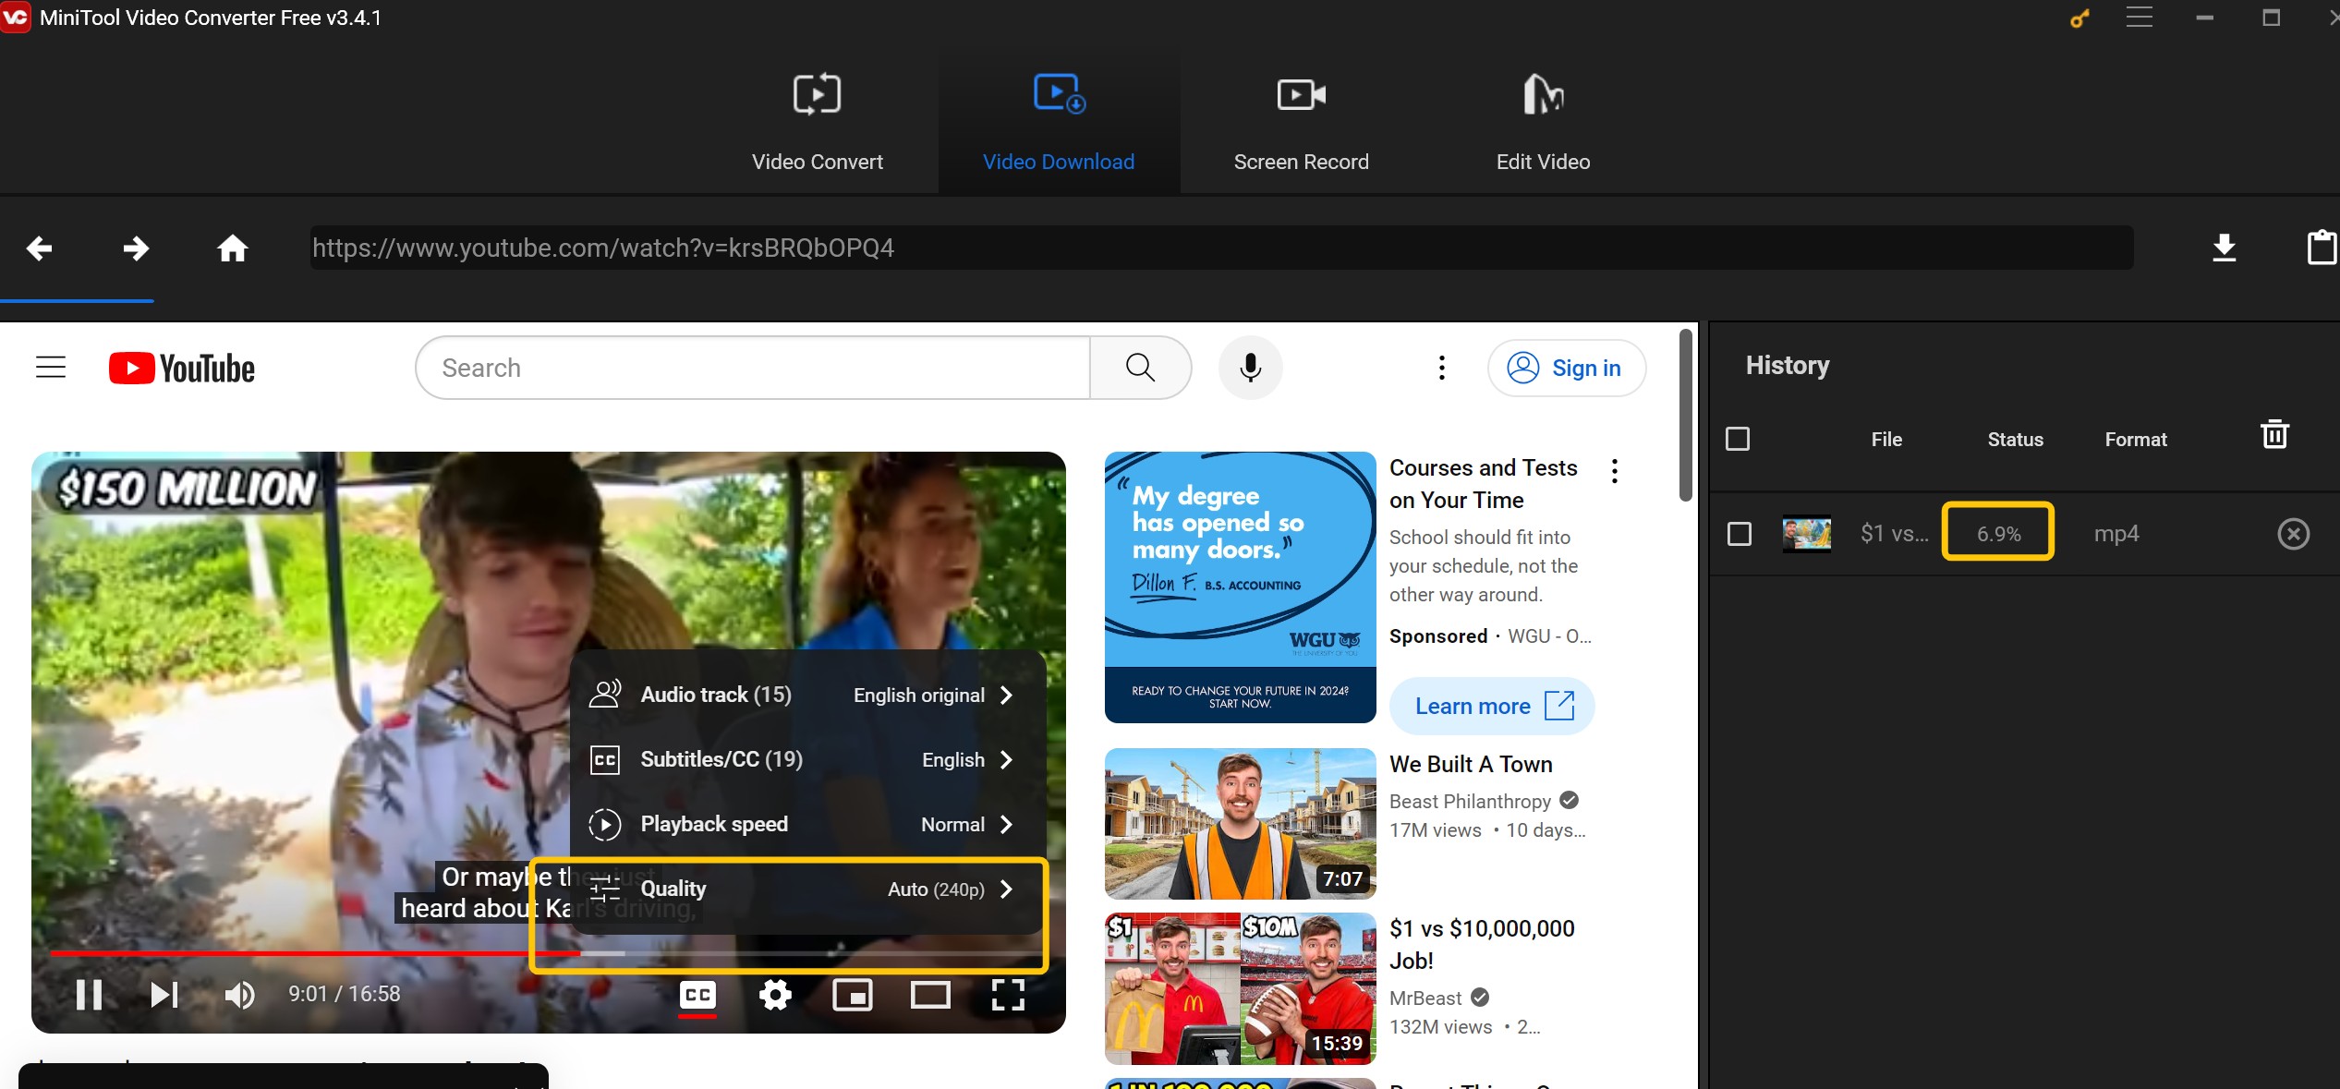Click the magnifier search button

coord(1141,368)
